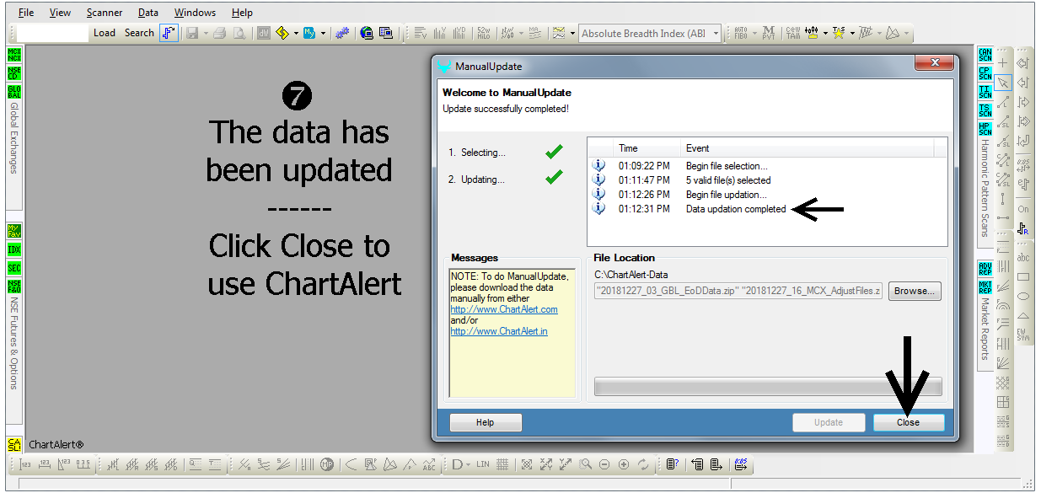Click the 52w HiLo toolbar icon
Viewport: 1041px width, 493px height.
point(483,33)
